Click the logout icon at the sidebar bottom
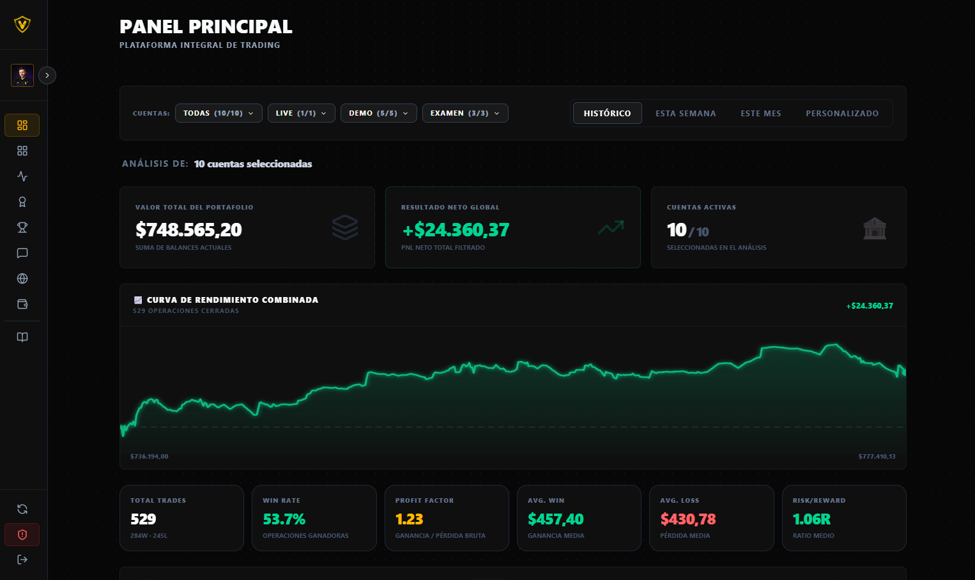 [22, 560]
